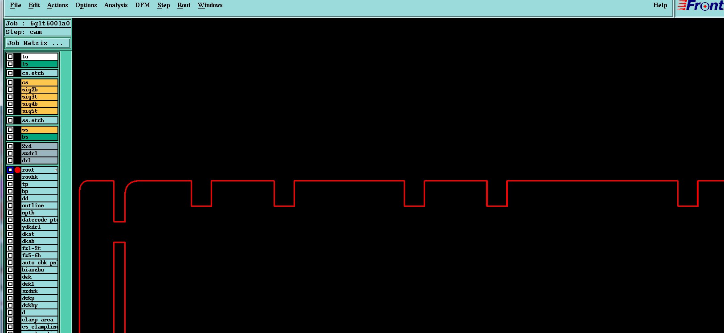Select the 2rd layer name
Screen dimensions: 724x333
pyautogui.click(x=40, y=146)
